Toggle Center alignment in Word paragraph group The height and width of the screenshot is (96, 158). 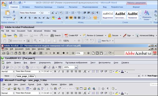[71, 18]
